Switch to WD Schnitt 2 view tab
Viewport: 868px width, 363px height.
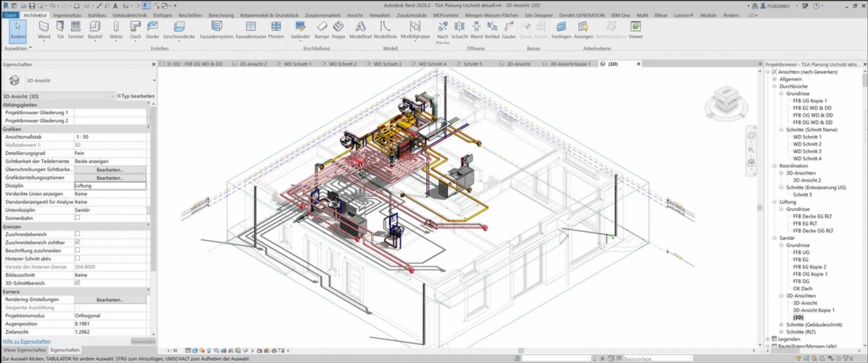click(342, 64)
